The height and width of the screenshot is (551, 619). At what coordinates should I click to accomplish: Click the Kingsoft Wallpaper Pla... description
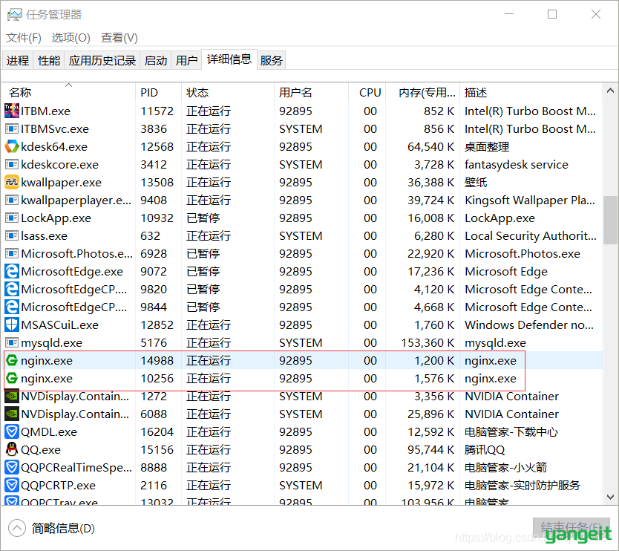tap(530, 200)
